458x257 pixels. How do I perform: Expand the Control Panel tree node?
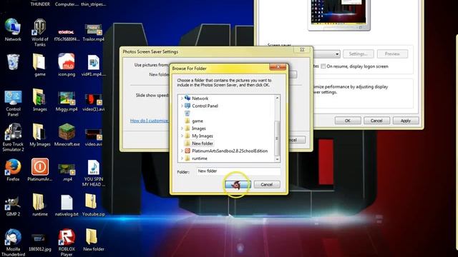(182, 106)
